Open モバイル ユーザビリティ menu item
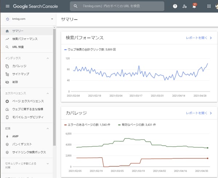This screenshot has height=178, width=218. click(27, 117)
